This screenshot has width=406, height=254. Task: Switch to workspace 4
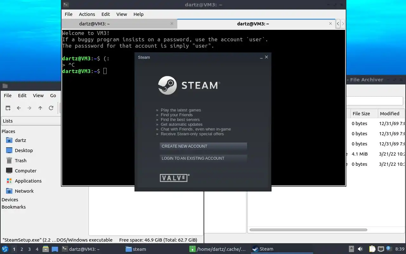click(x=37, y=249)
